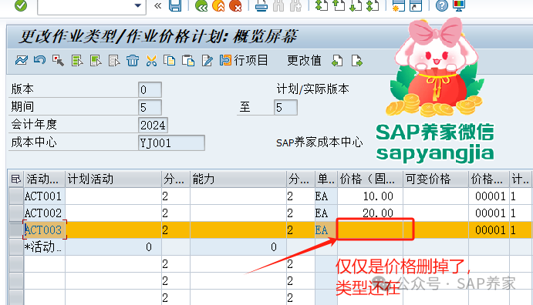Click the 会计年度 field showing 2024
Screen dimensions: 533x305
tap(153, 125)
